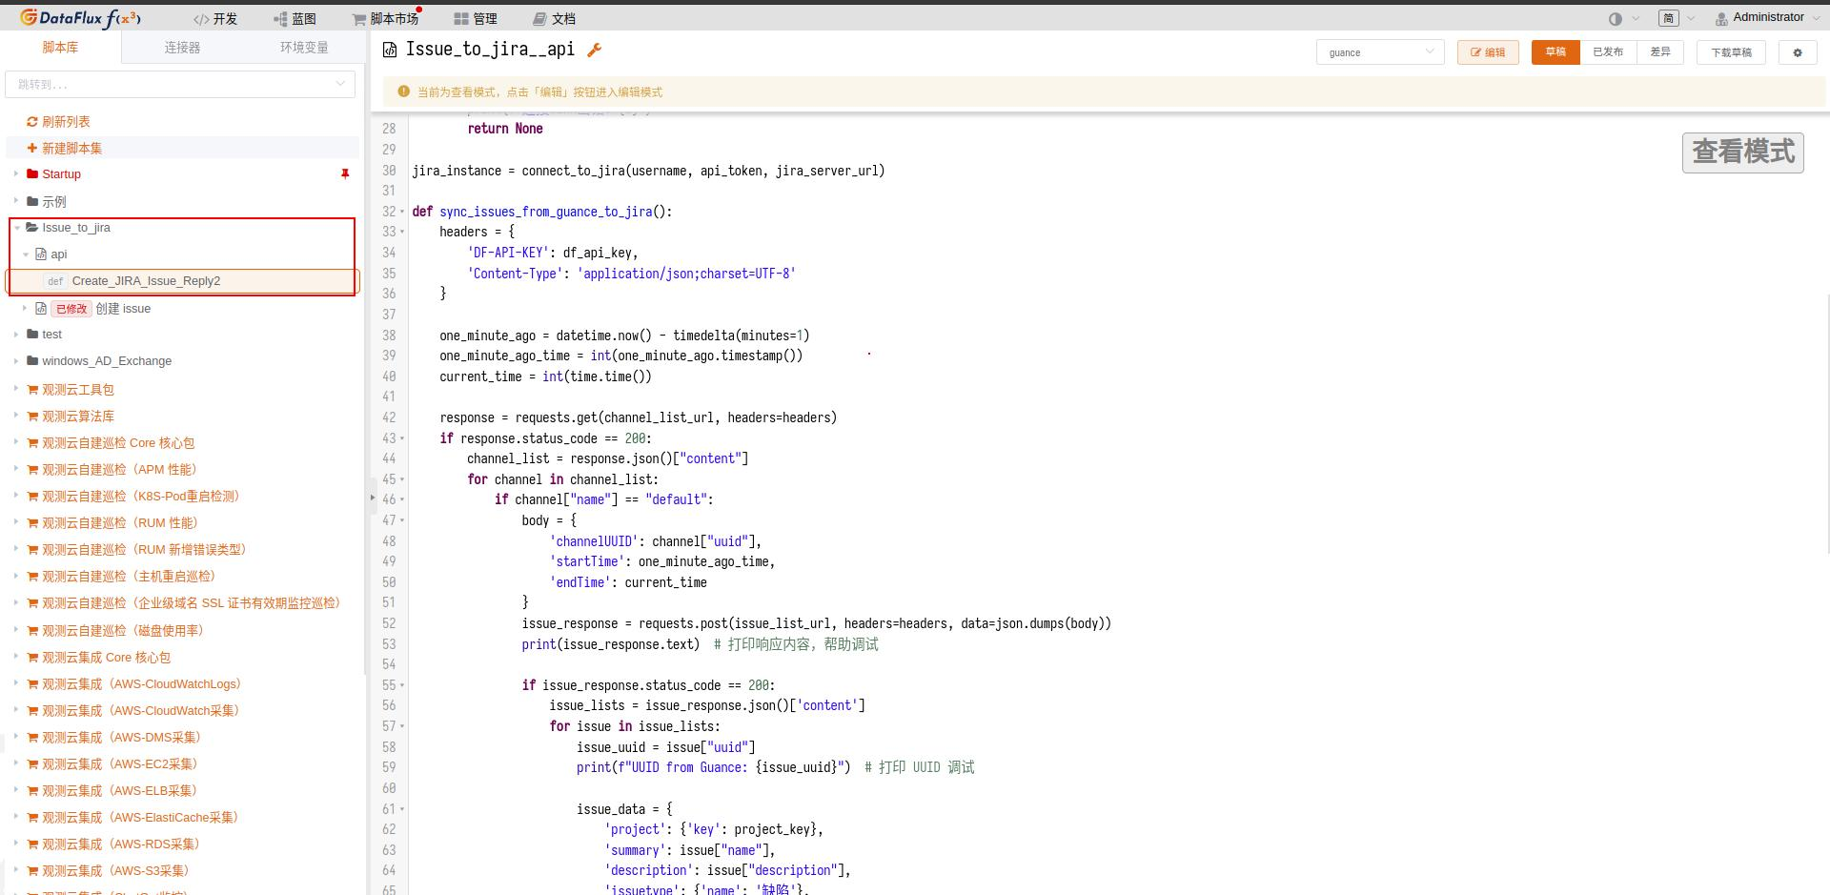Screen dimensions: 1830x895
Task: Click the sidebar collapse splitter handle
Action: tap(372, 497)
